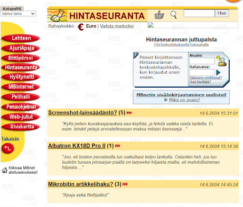Click the Hae search button
This screenshot has height=207, width=243.
[x=222, y=13]
